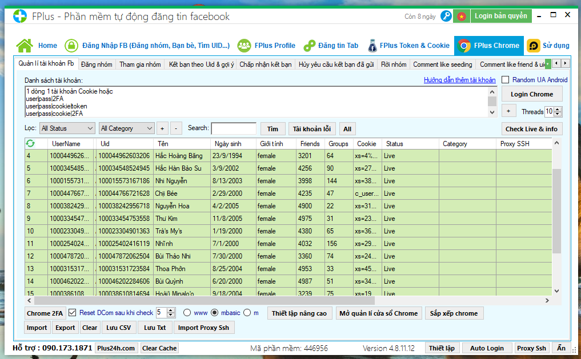Image resolution: width=581 pixels, height=359 pixels.
Task: Sort by the Friends column header
Action: click(x=310, y=144)
